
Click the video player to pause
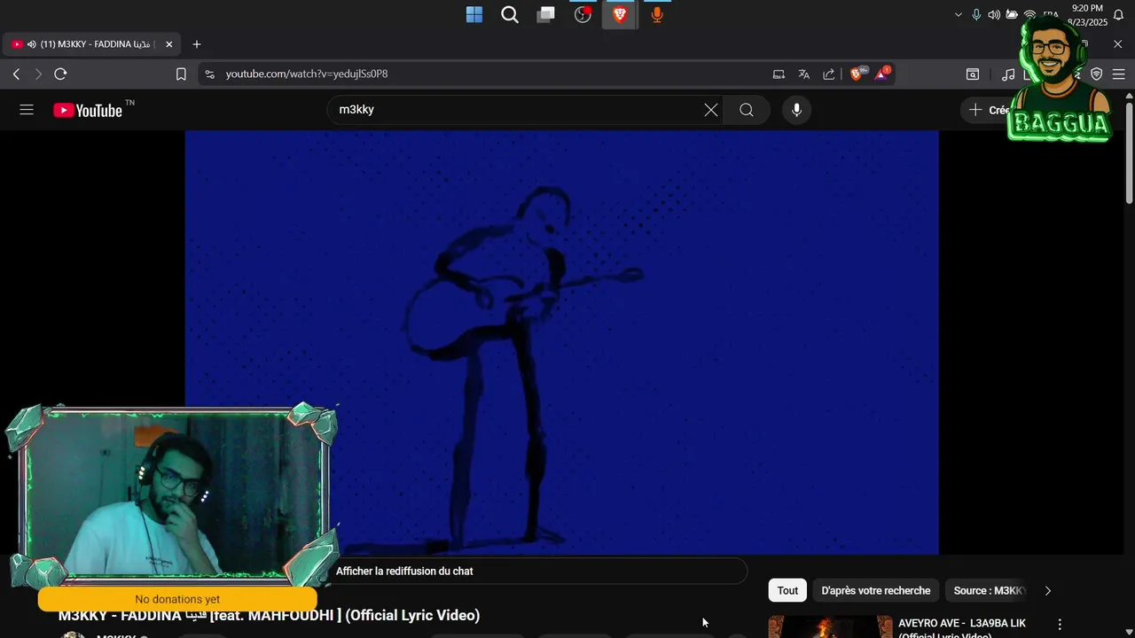point(561,342)
